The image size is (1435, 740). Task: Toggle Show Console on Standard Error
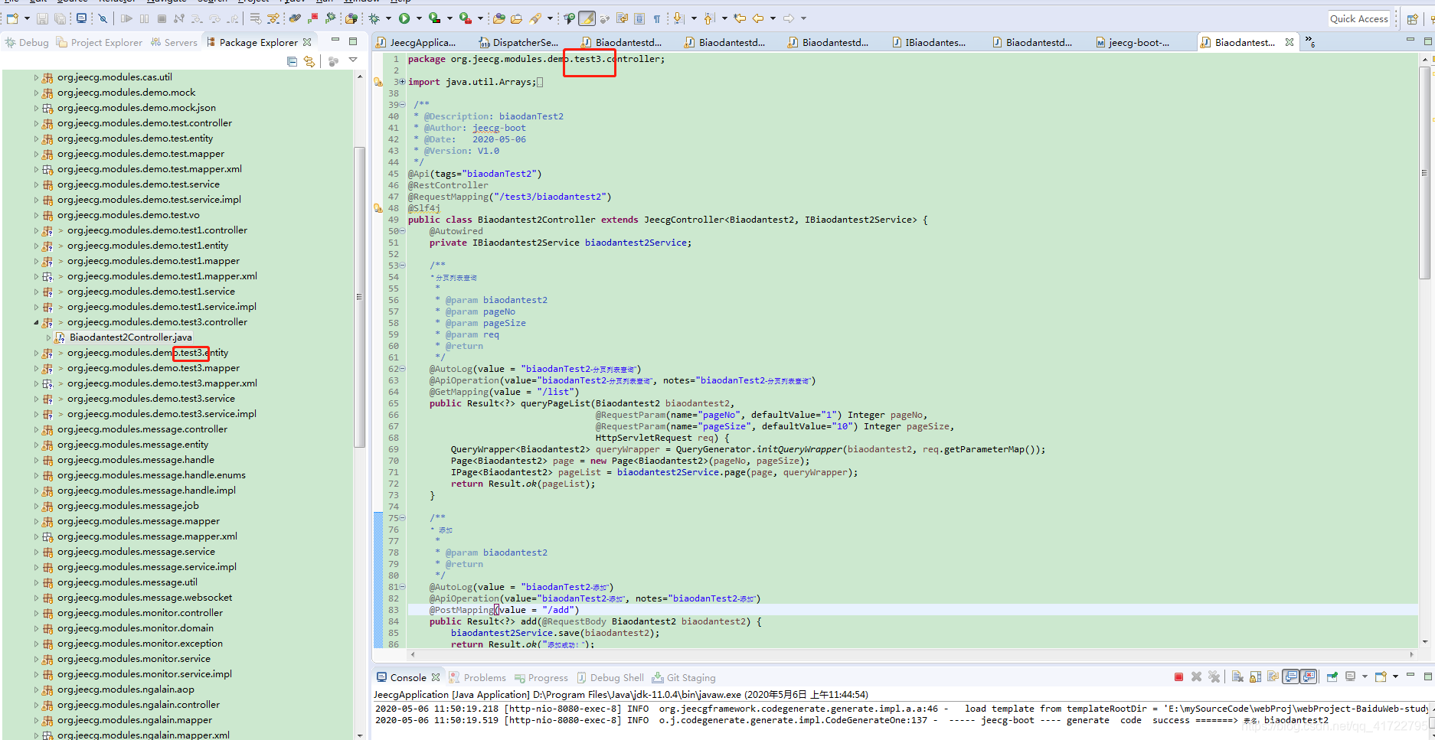1309,676
